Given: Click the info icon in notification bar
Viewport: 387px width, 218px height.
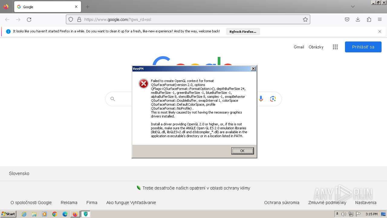Looking at the screenshot, I should (8, 31).
